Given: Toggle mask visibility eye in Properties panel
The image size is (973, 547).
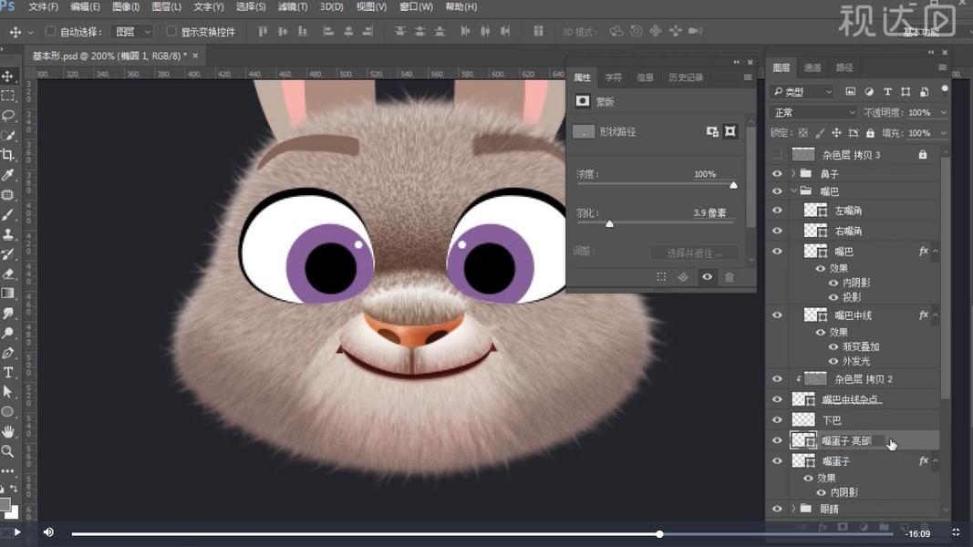Looking at the screenshot, I should click(707, 277).
